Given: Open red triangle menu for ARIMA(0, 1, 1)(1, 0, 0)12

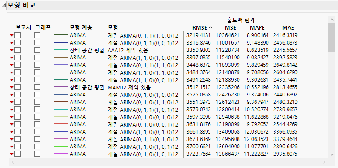Looking at the screenshot, I should click(x=12, y=35).
